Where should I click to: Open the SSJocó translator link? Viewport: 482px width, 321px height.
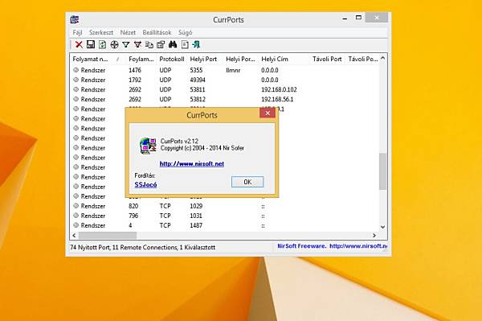pyautogui.click(x=145, y=185)
